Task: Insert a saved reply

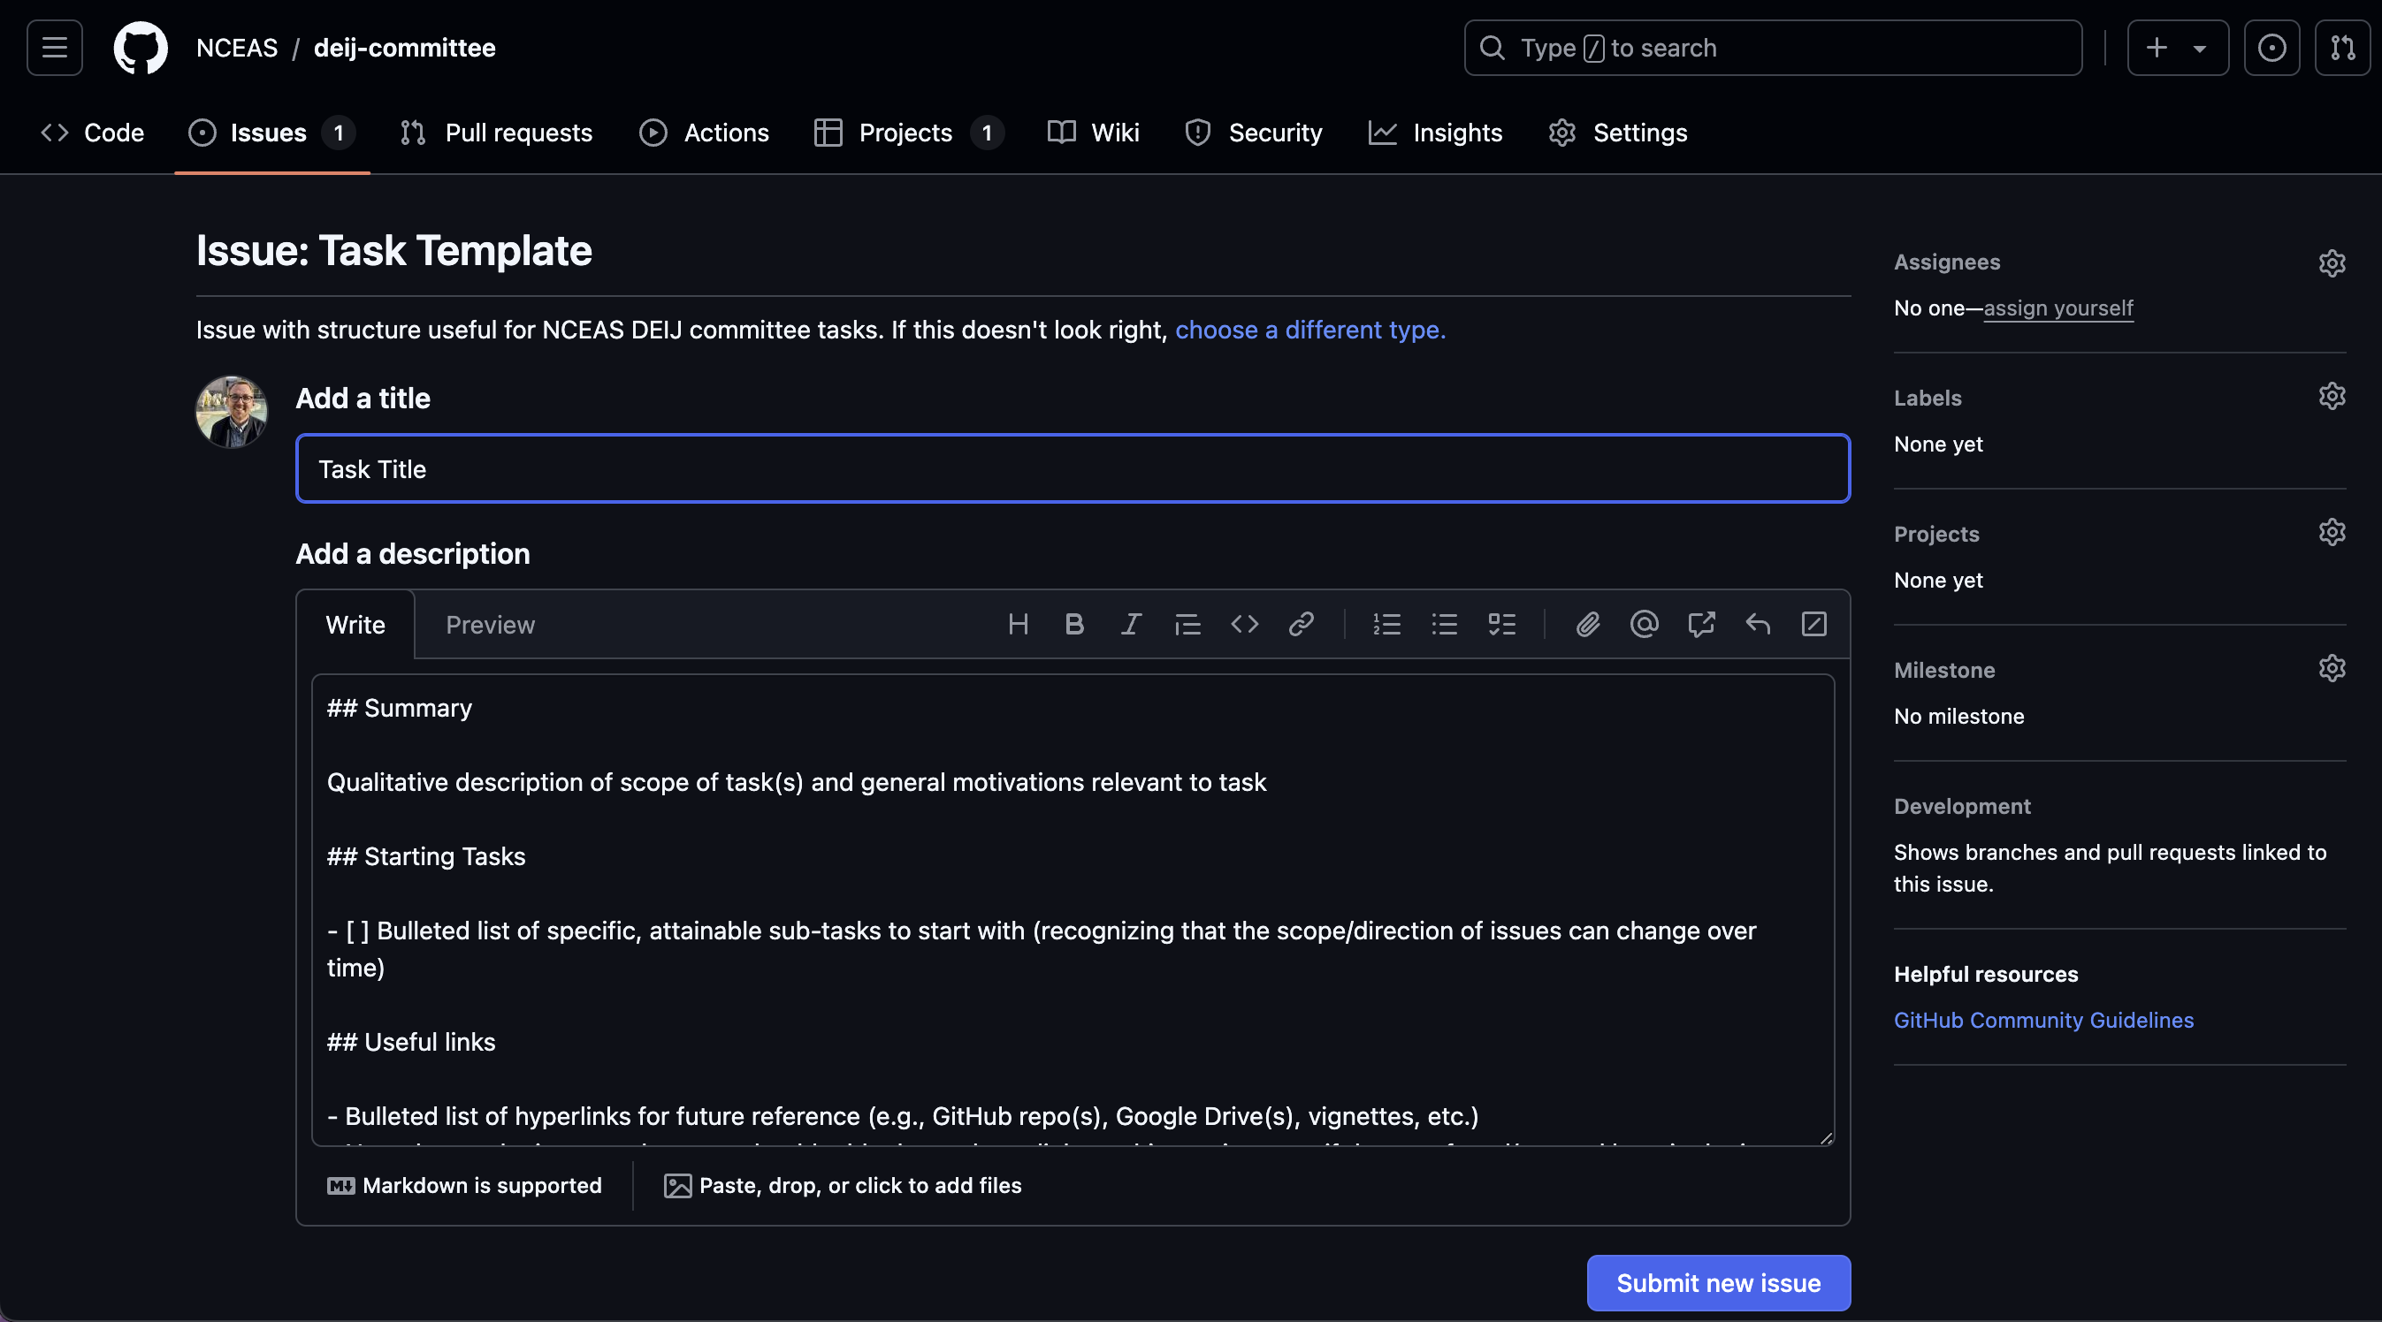Action: [x=1758, y=624]
